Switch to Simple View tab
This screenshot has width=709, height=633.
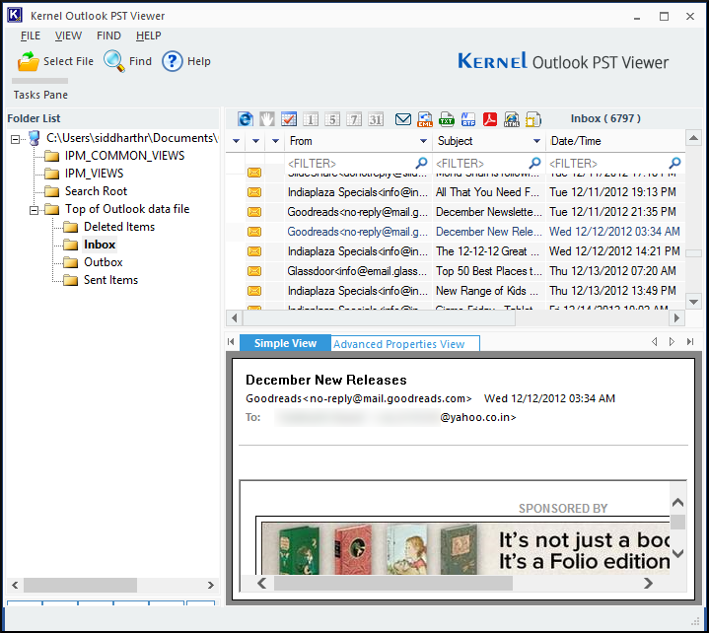click(285, 343)
